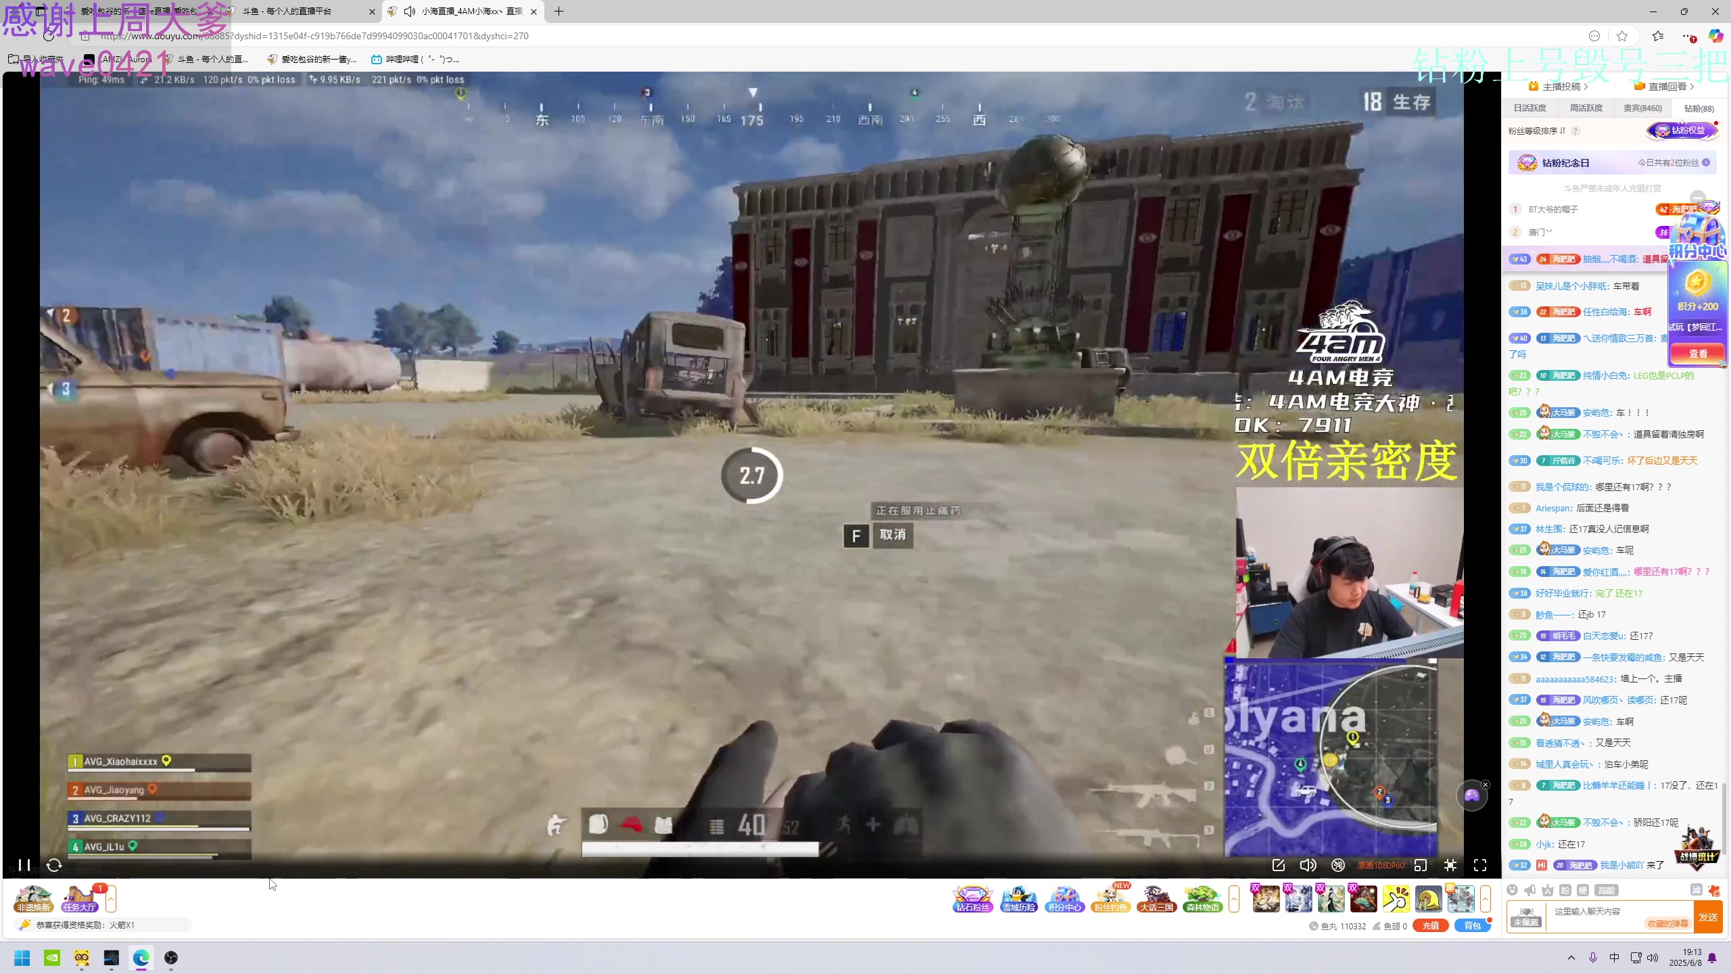Open the 背包 backpack button
This screenshot has width=1731, height=974.
click(x=1472, y=926)
